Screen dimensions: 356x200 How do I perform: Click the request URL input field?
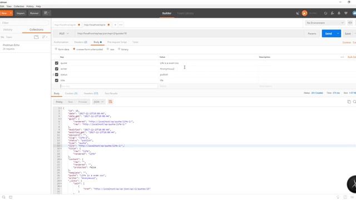[189, 33]
